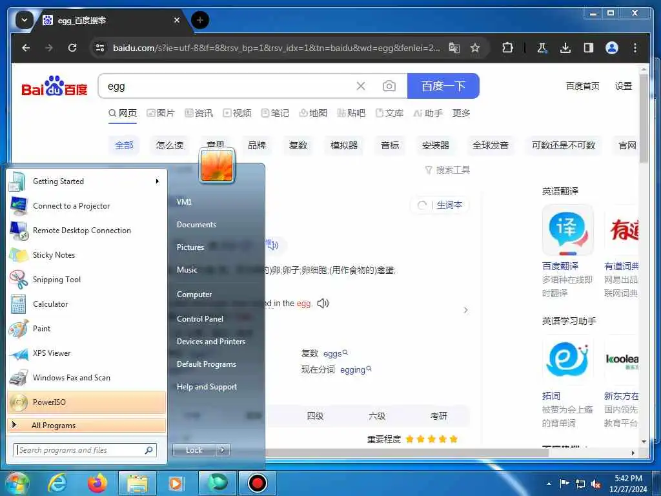
Task: Open site information icon in address bar
Action: 100,48
